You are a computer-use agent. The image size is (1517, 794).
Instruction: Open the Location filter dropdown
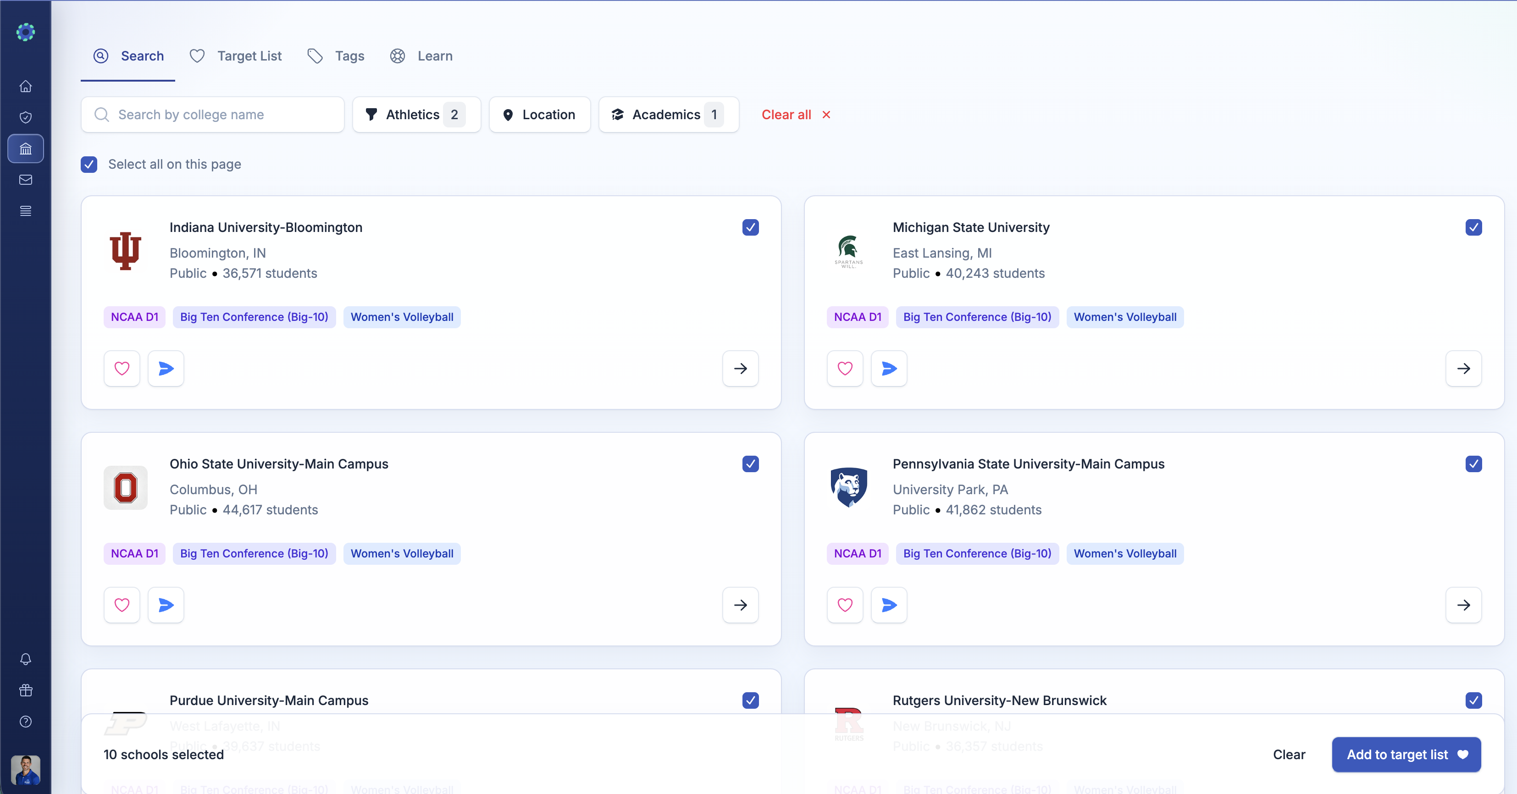pyautogui.click(x=540, y=115)
